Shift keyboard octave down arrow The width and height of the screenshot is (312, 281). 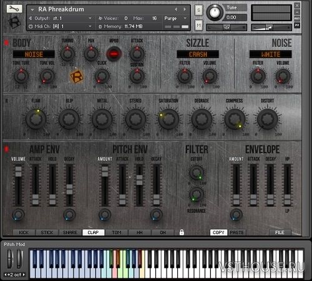point(6,275)
